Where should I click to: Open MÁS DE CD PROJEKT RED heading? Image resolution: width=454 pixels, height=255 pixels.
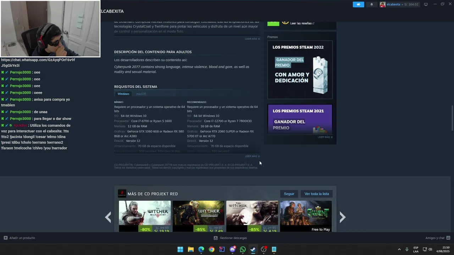pyautogui.click(x=153, y=194)
